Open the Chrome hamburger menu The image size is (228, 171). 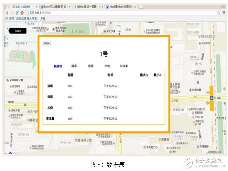(223, 13)
